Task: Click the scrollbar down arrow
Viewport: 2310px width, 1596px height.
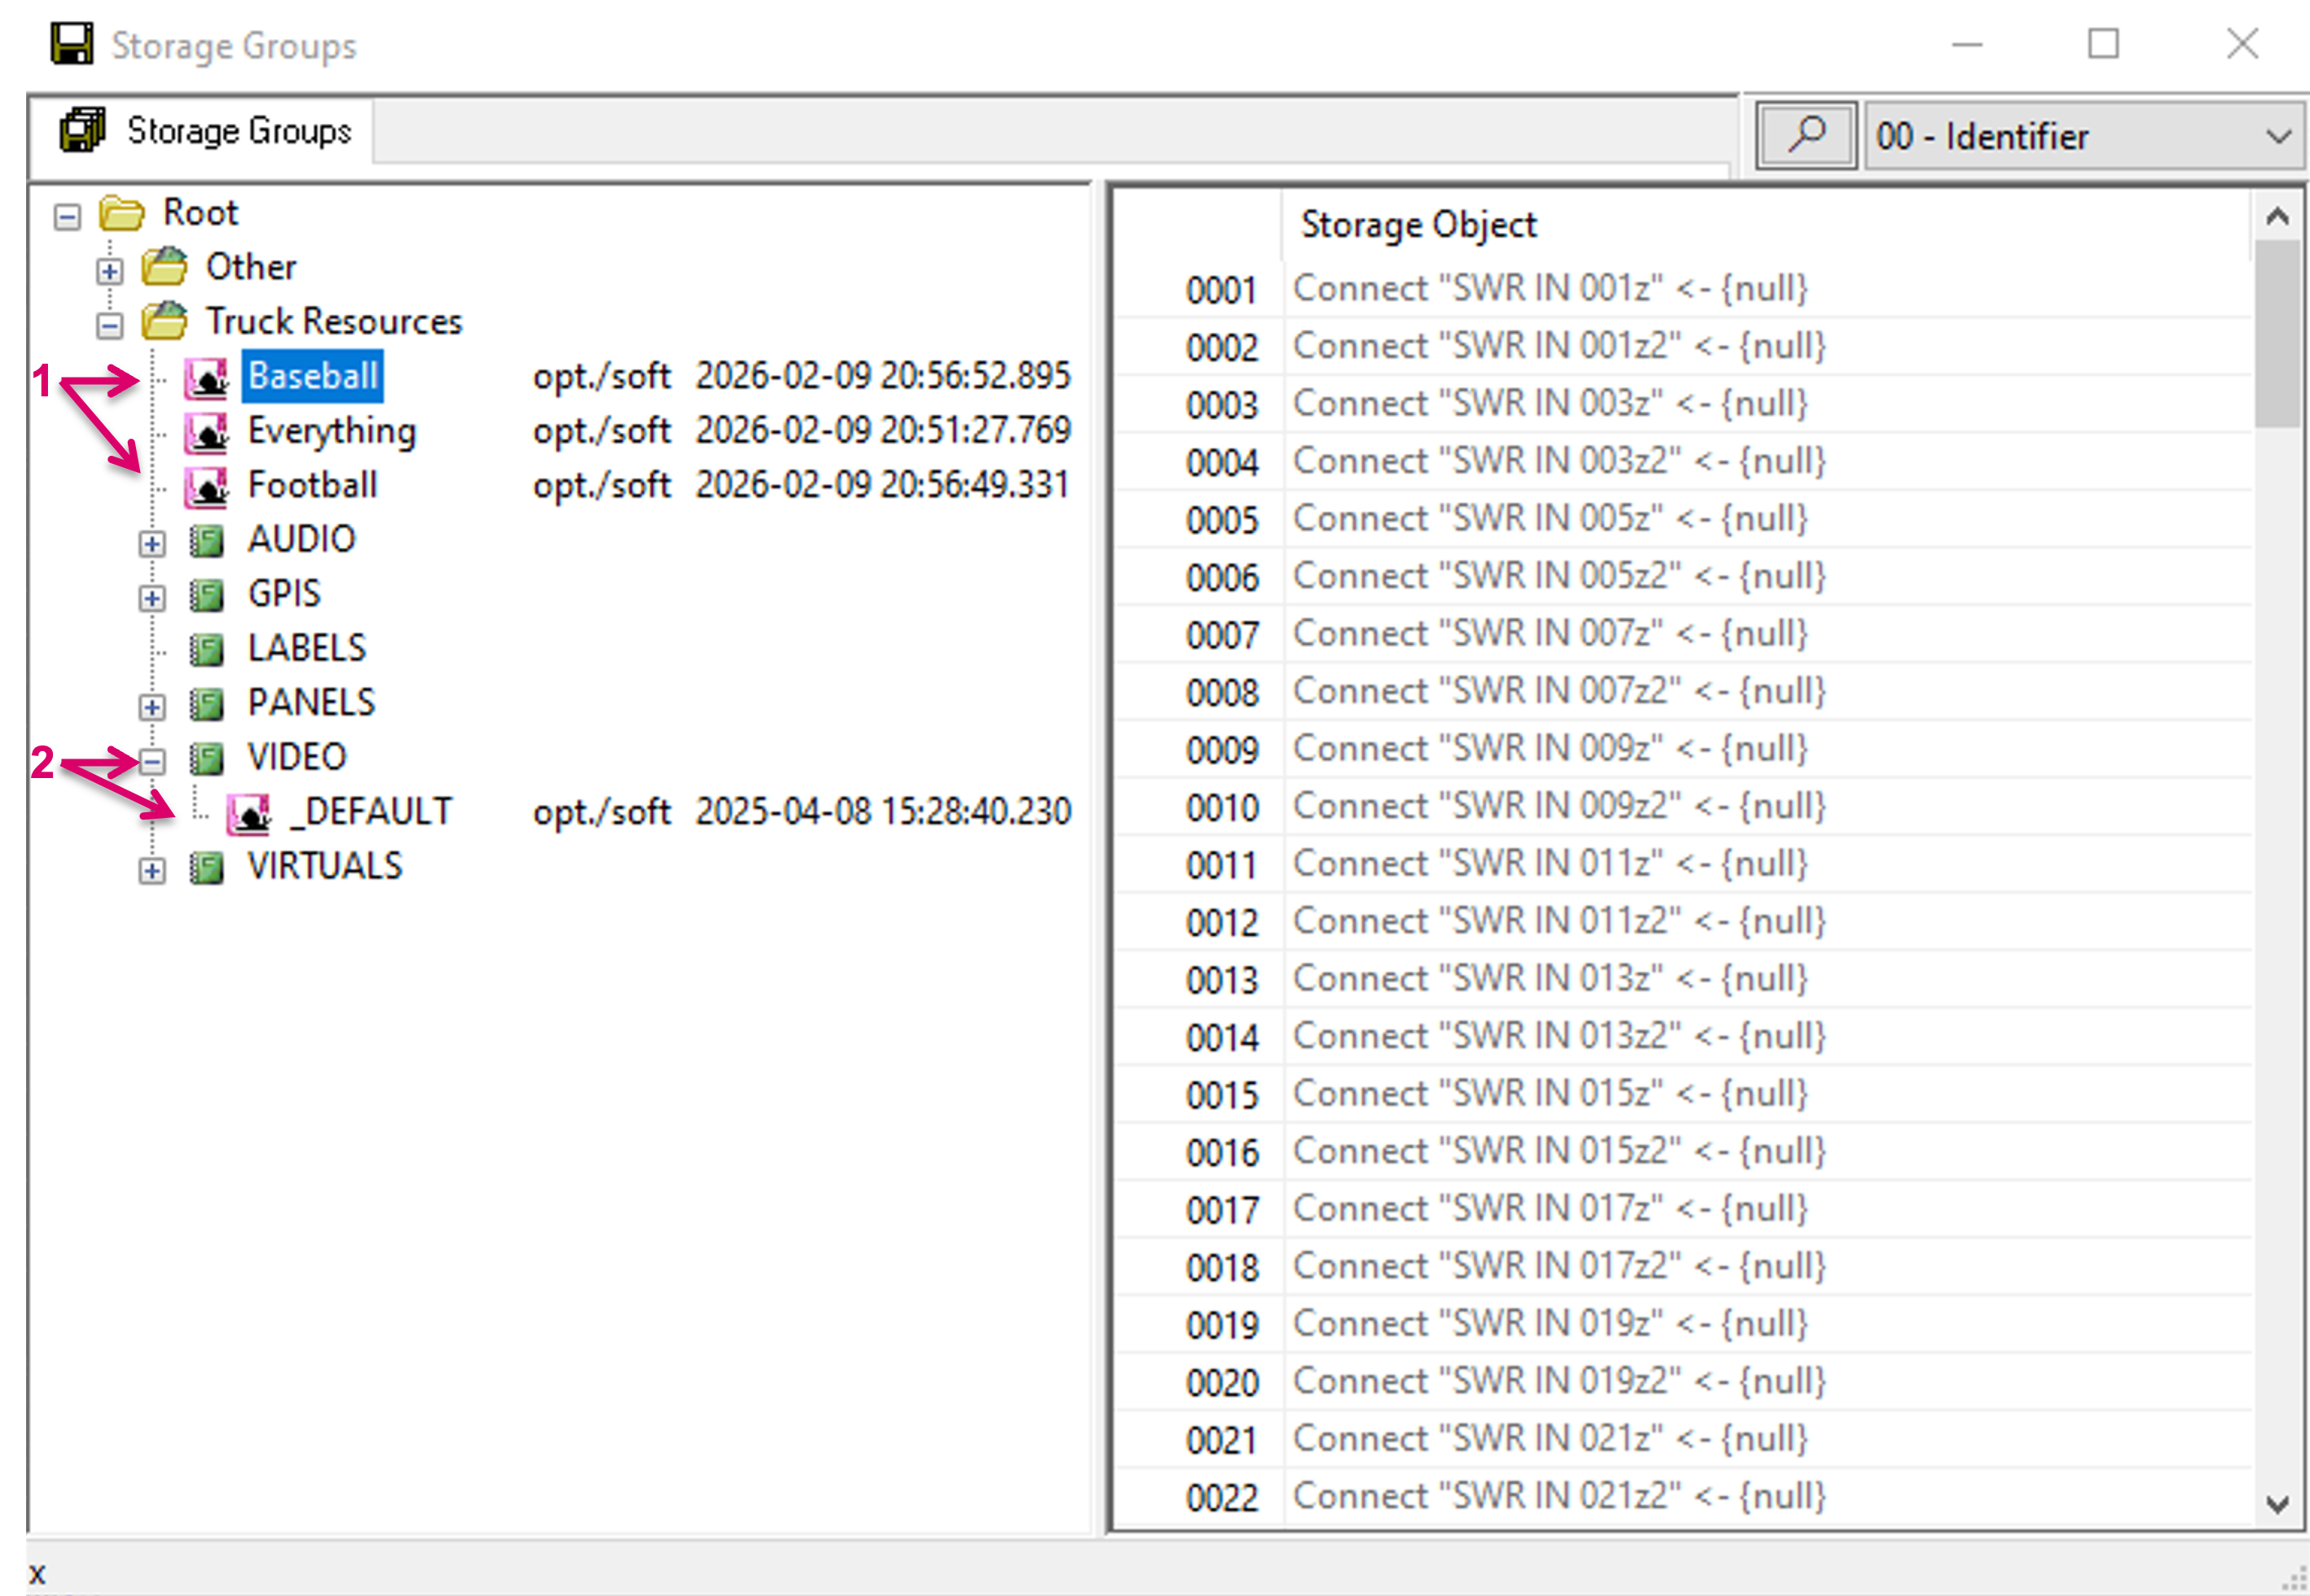Action: pos(2277,1502)
